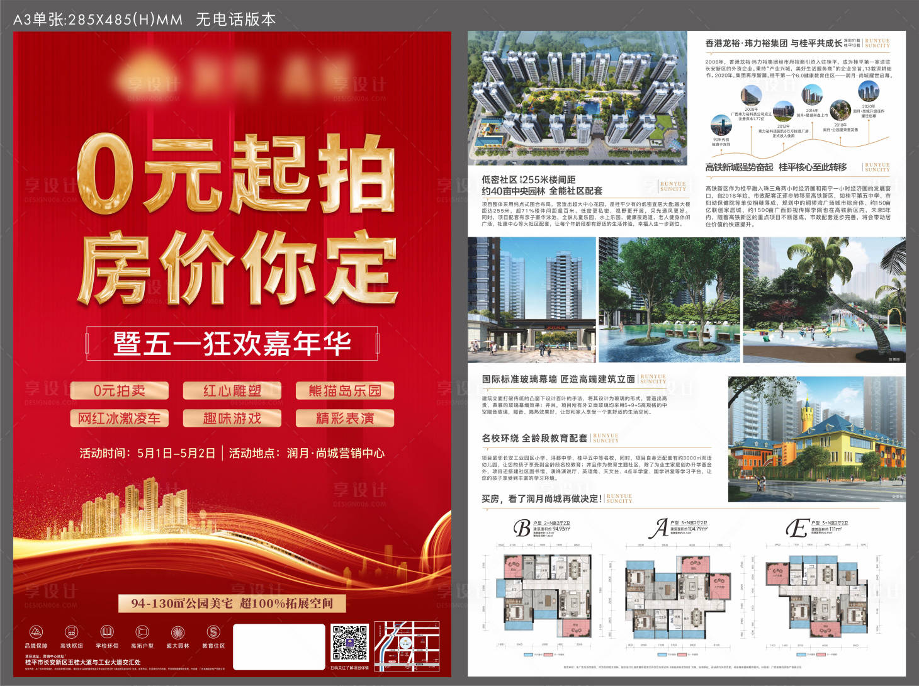Click the 2018年 timeline circle photo
The height and width of the screenshot is (686, 919).
pyautogui.click(x=840, y=111)
